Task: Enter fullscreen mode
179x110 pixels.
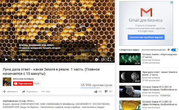Action: point(109,59)
